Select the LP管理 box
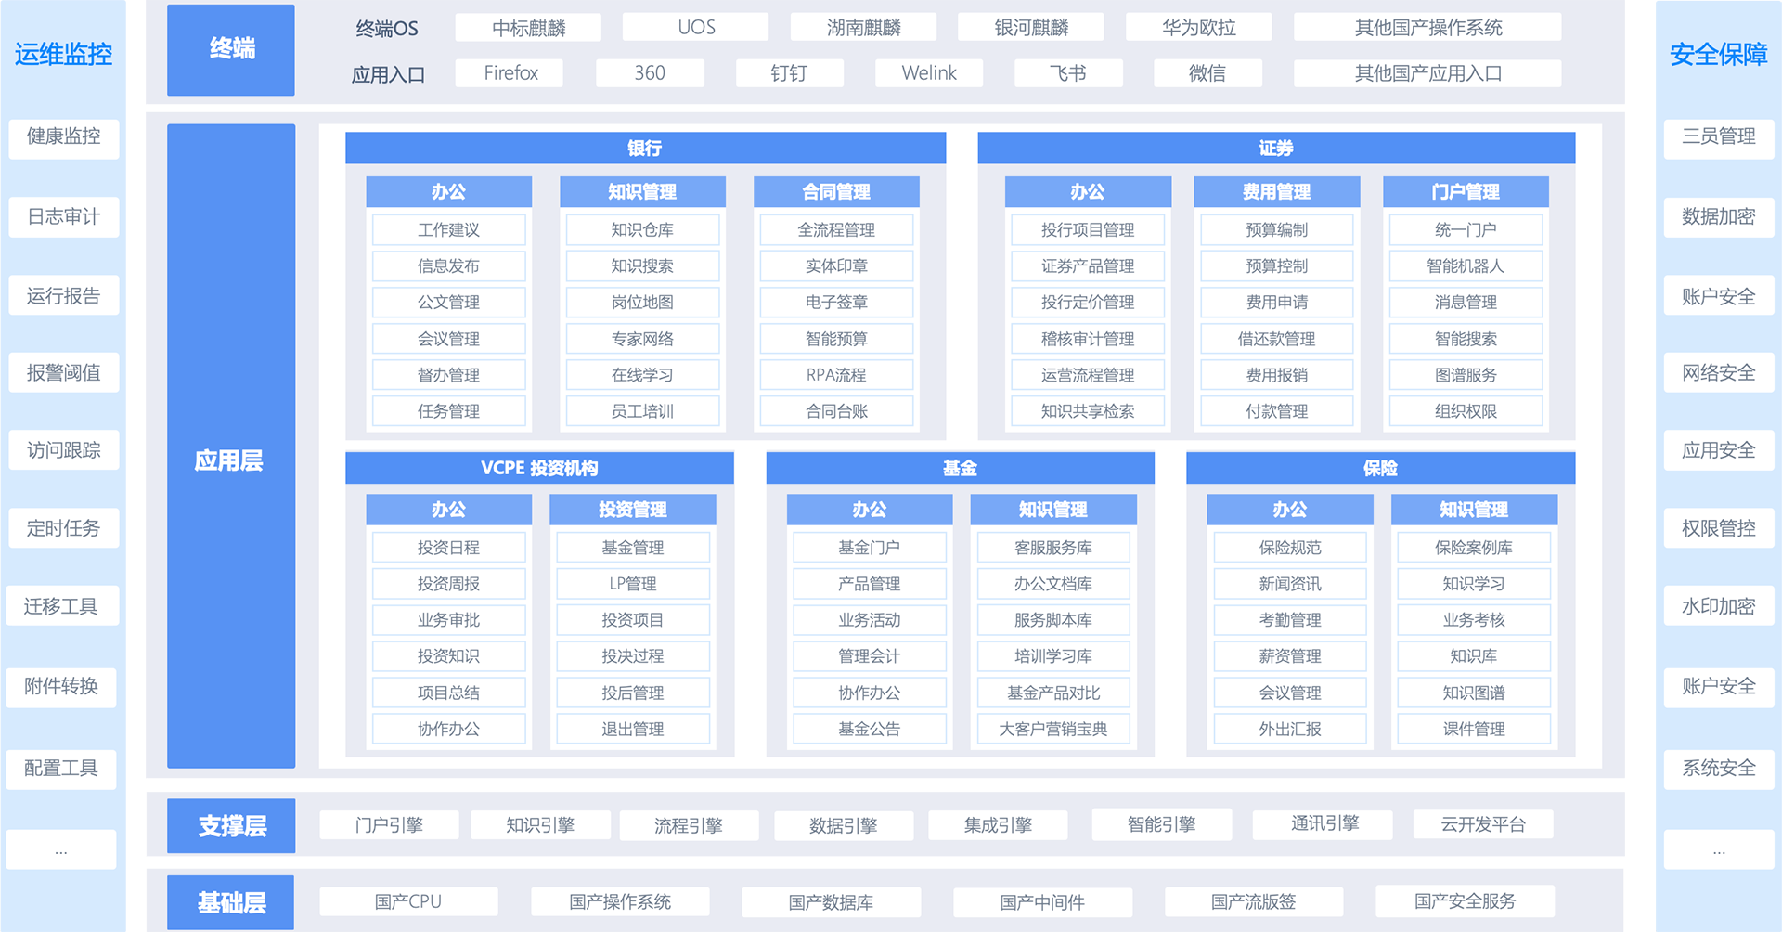The height and width of the screenshot is (932, 1782). click(x=632, y=584)
